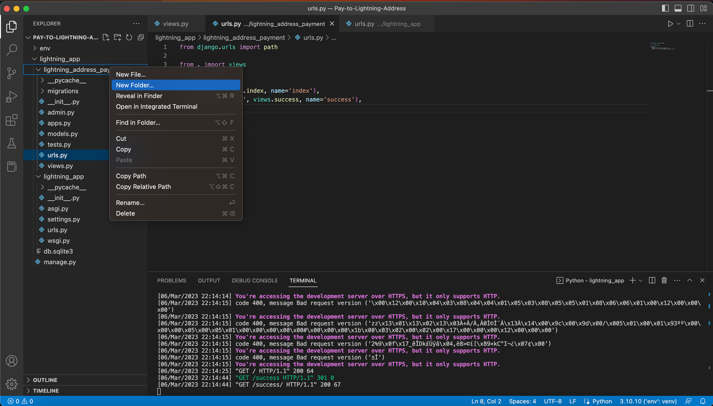Open the new terminal profile dropdown arrow

[x=641, y=280]
